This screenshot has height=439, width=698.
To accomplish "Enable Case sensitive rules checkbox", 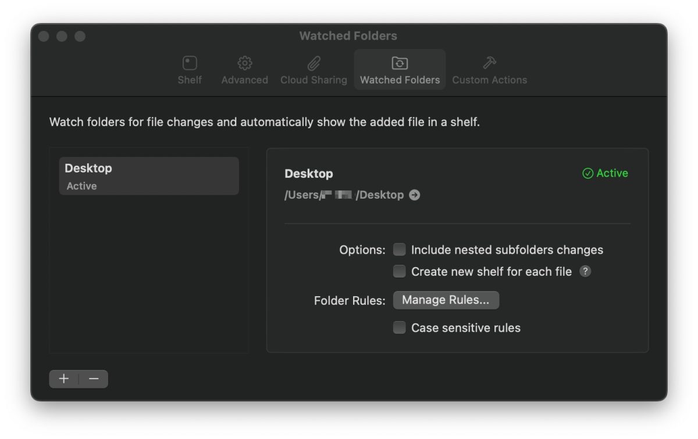I will pos(399,328).
